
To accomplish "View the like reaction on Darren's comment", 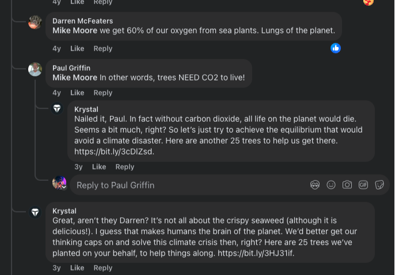I will (x=336, y=48).
